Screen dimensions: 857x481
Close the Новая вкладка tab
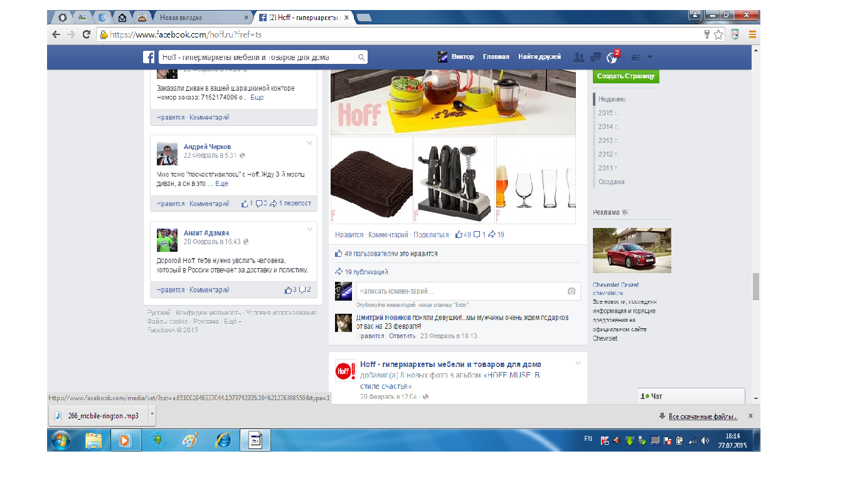point(248,18)
